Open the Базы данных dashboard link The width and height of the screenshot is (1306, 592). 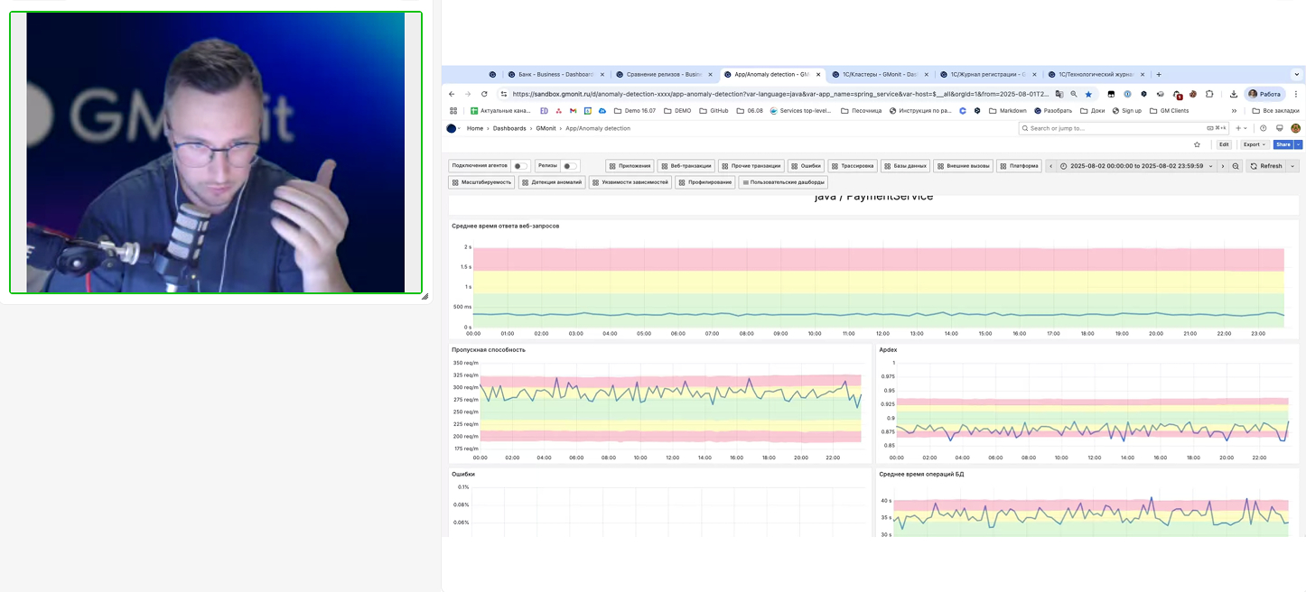906,166
